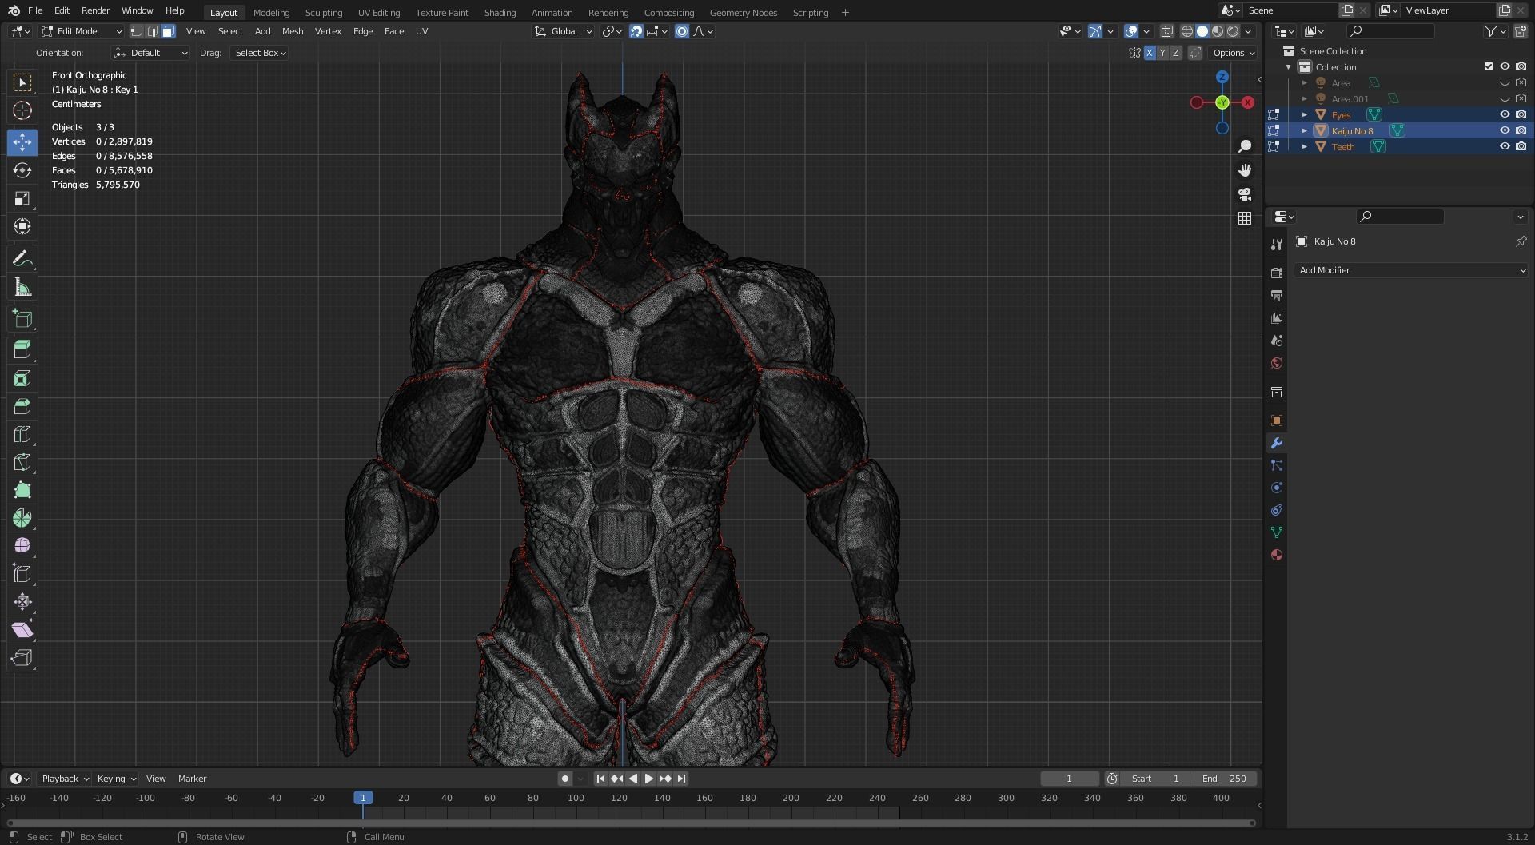1535x845 pixels.
Task: Select the Scale tool in toolbar
Action: click(x=22, y=198)
